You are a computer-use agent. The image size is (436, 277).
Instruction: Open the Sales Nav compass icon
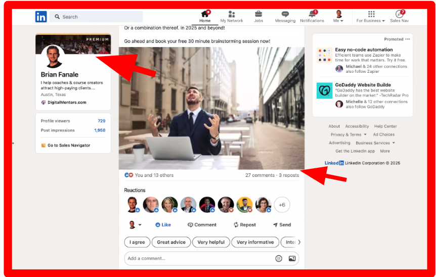pyautogui.click(x=399, y=14)
